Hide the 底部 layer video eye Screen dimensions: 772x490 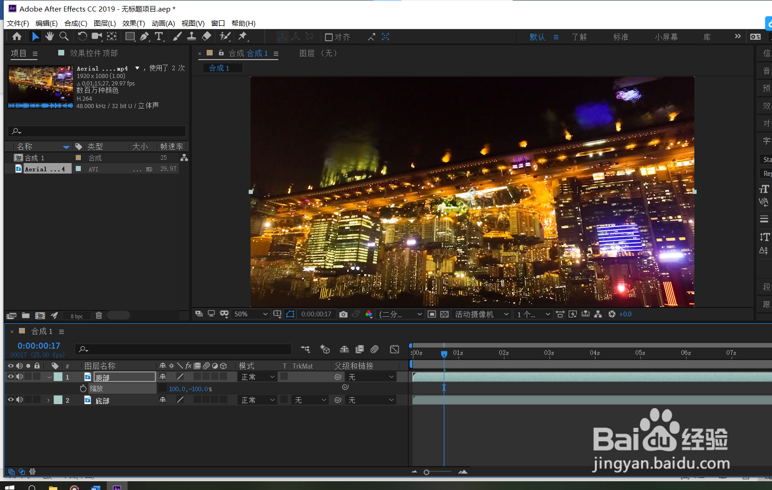tap(11, 399)
